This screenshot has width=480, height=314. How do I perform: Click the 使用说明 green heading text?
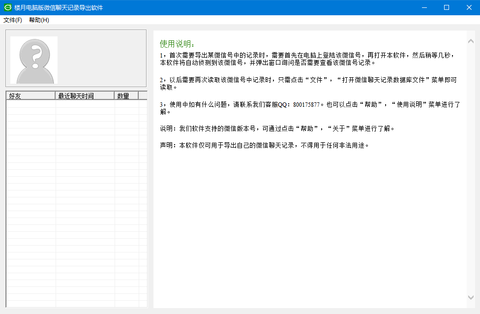(177, 44)
